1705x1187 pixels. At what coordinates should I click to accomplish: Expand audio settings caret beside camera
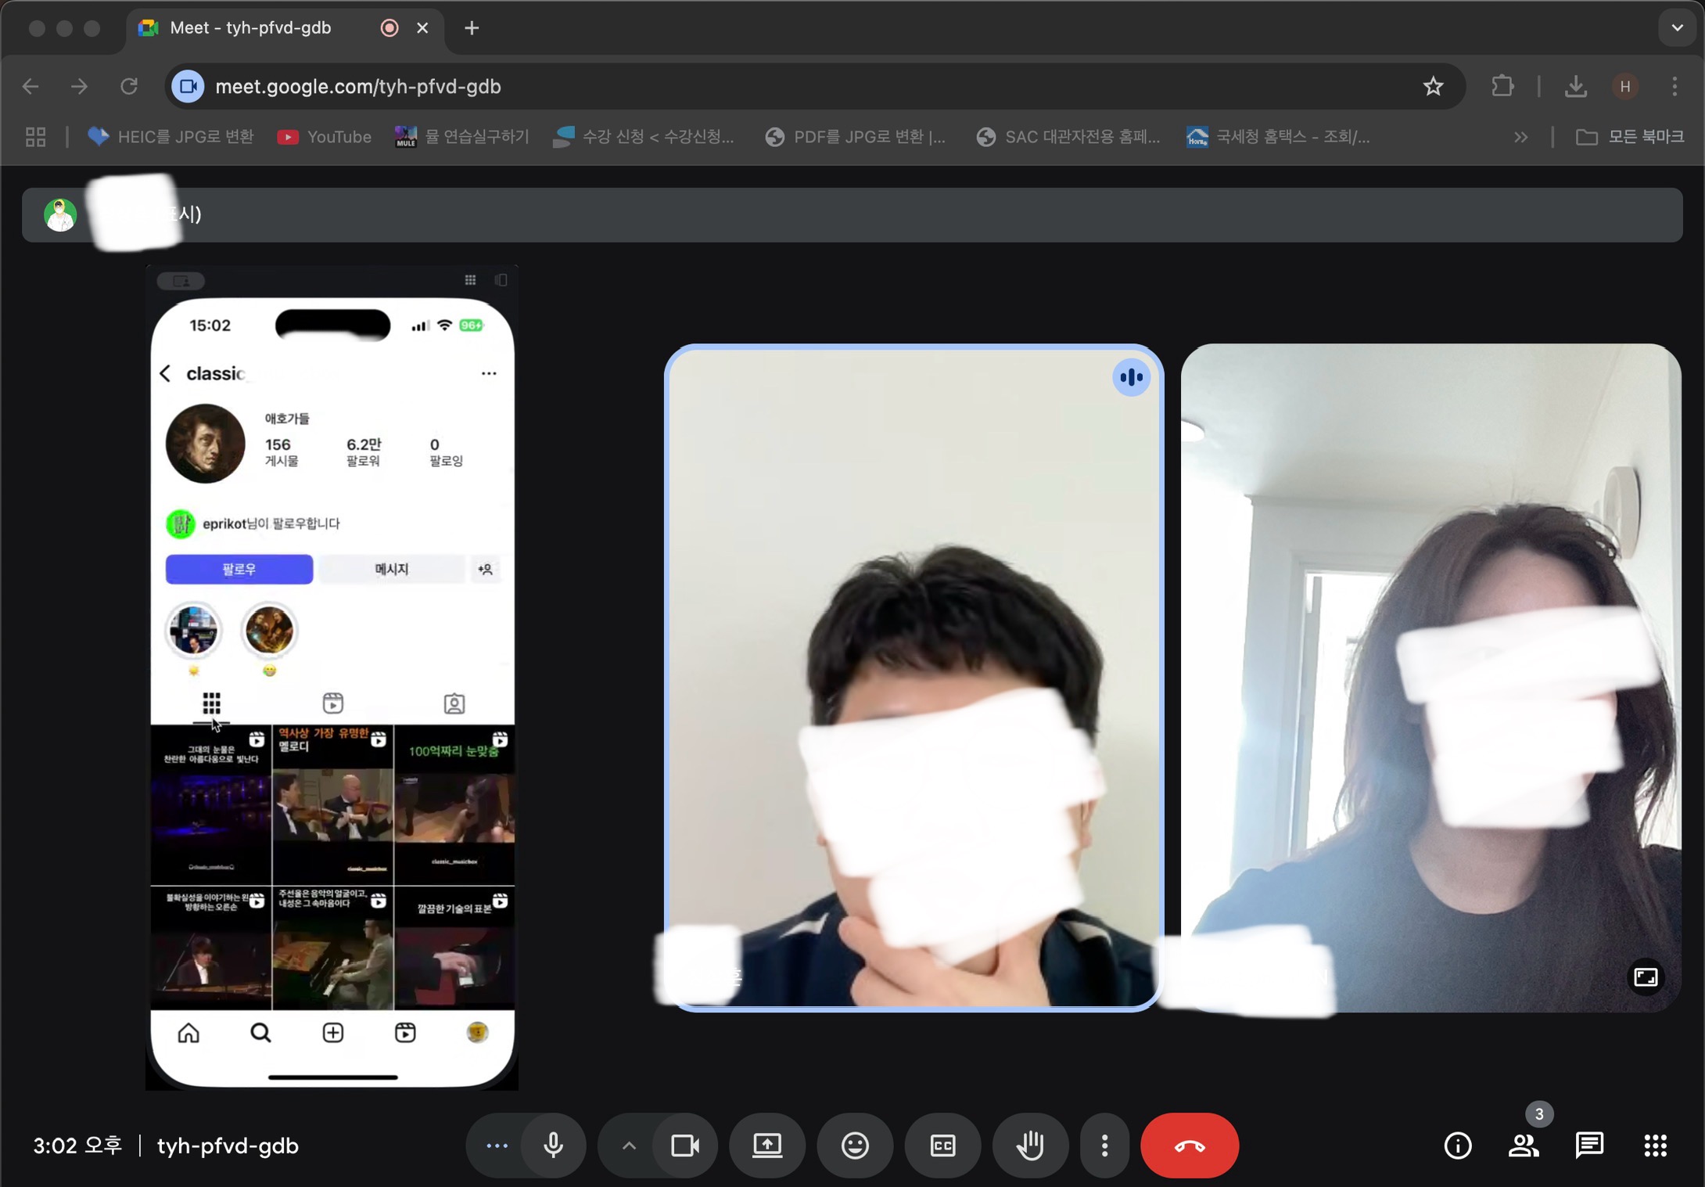(629, 1146)
